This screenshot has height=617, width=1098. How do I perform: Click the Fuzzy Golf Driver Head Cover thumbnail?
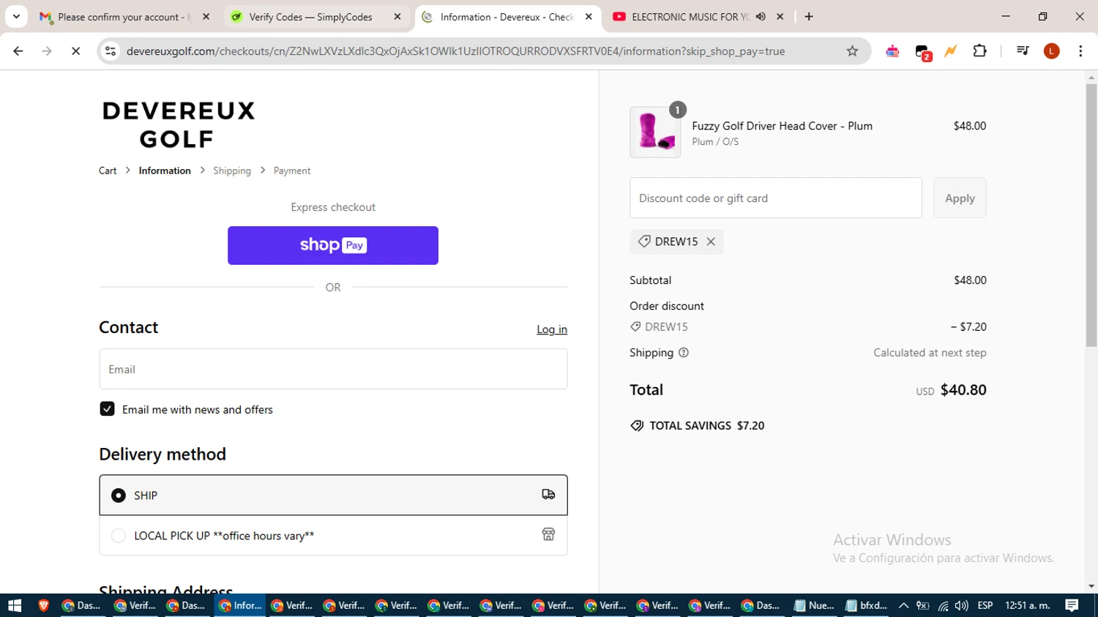tap(655, 132)
